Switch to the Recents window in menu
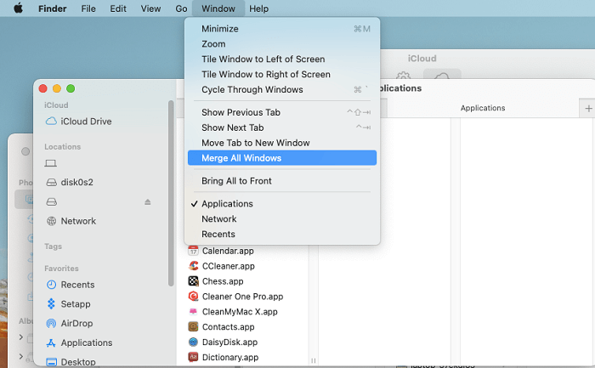595x368 pixels. pyautogui.click(x=282, y=234)
